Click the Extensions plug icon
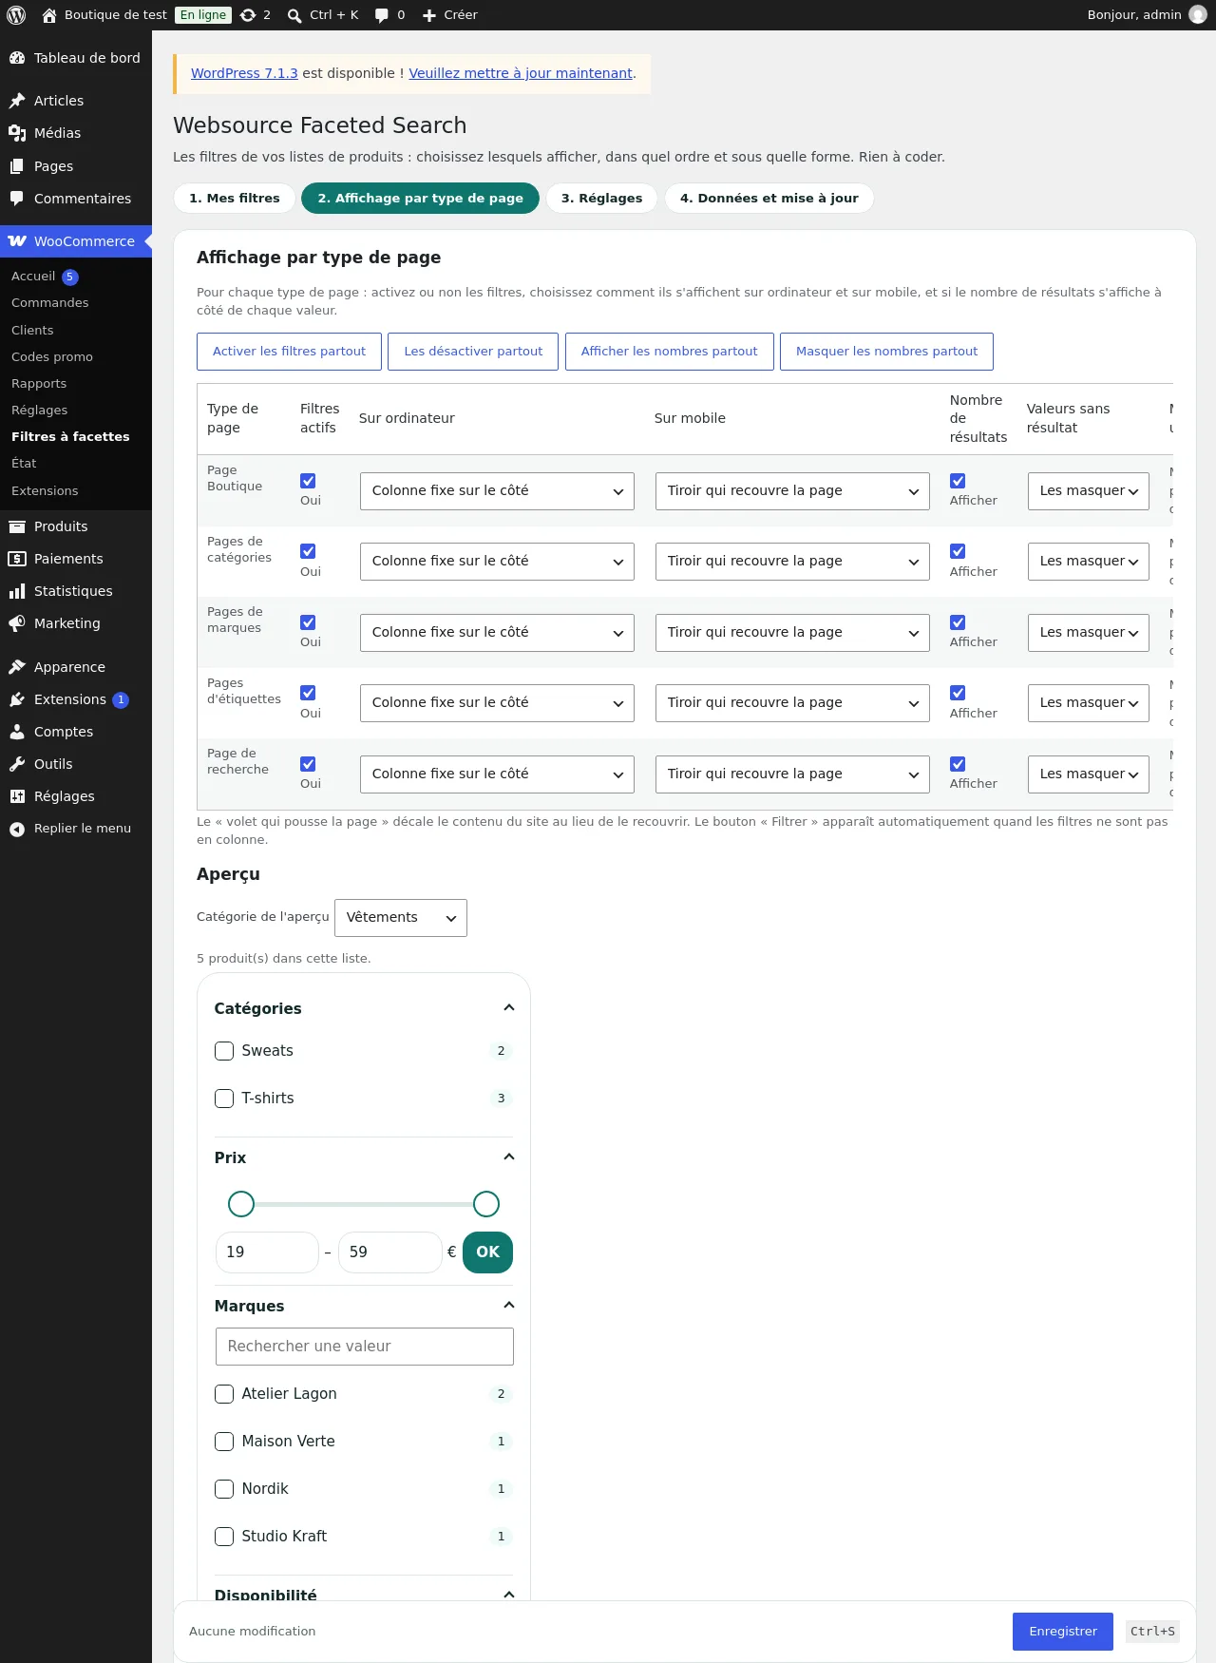 click(x=17, y=699)
